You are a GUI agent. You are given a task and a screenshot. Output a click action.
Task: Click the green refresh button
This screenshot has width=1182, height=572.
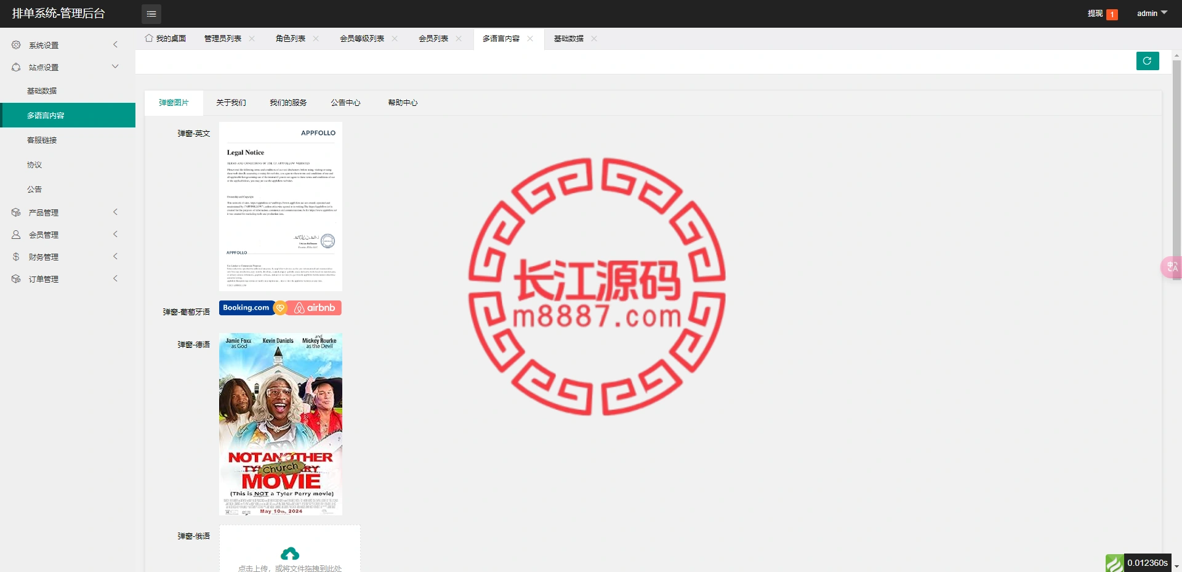click(x=1147, y=61)
